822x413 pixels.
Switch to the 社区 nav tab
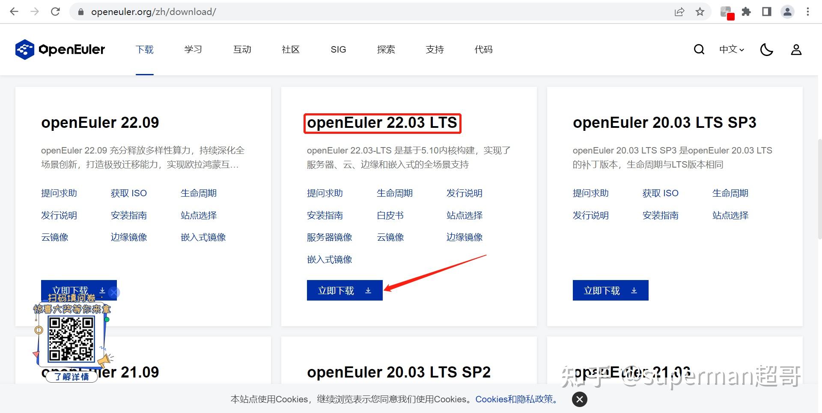click(290, 49)
